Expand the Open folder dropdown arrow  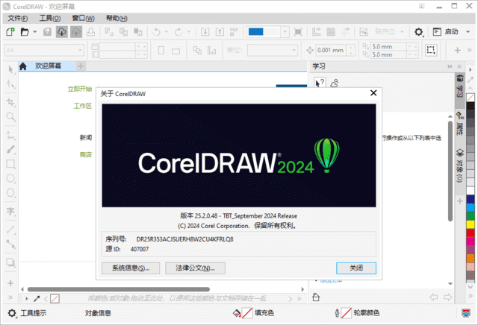(35, 31)
